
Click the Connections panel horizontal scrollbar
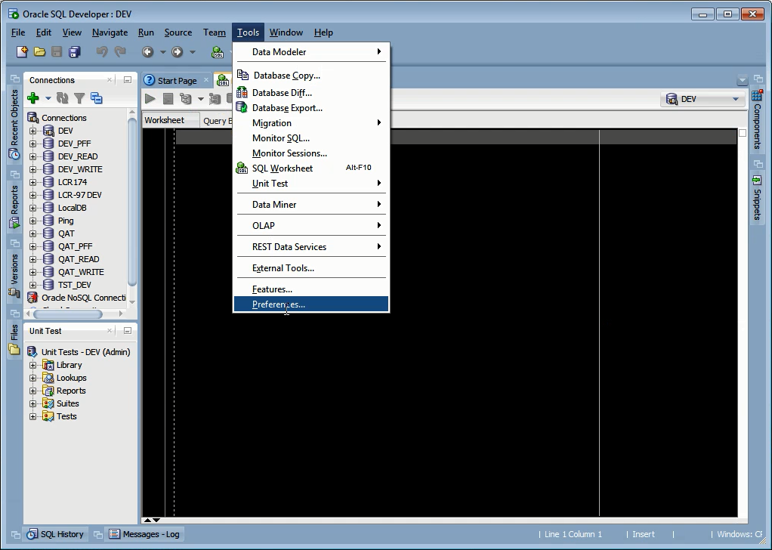[68, 314]
